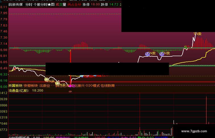This screenshot has width=215, height=138.
Task: Click the O2O模式 concept tag
Action: (93, 86)
